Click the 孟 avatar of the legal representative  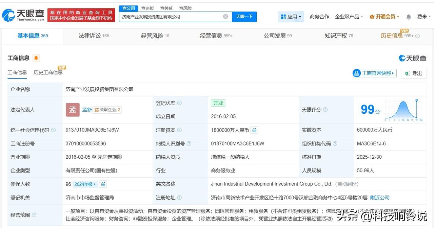point(73,110)
